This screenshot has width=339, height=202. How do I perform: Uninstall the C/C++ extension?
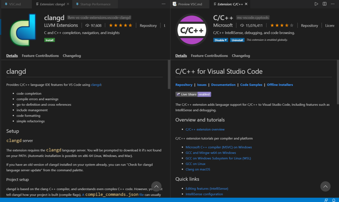[x=237, y=40]
